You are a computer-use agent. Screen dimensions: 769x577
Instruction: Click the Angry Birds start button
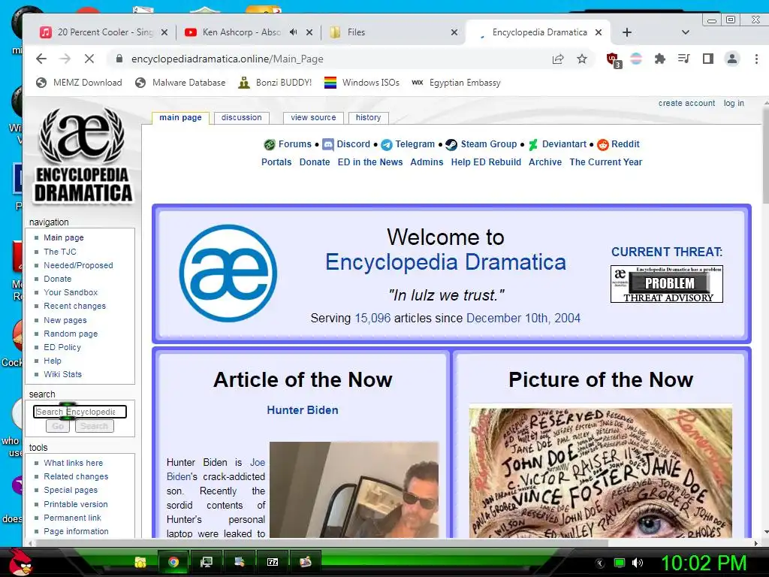point(20,562)
